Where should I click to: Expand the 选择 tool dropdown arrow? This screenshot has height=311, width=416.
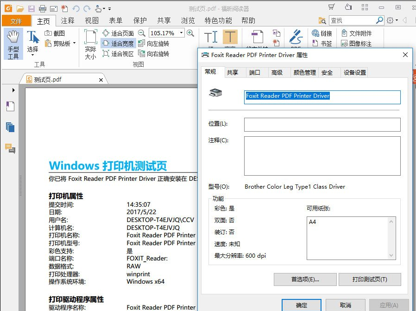(x=32, y=55)
